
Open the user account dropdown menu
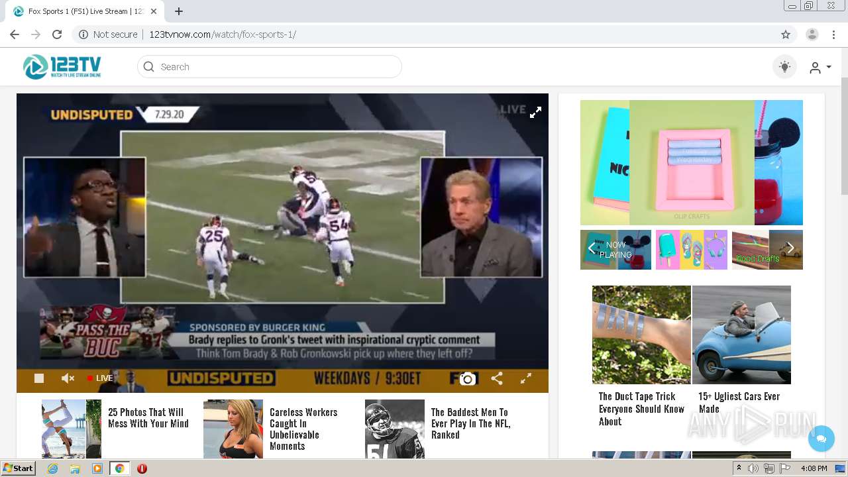click(820, 68)
